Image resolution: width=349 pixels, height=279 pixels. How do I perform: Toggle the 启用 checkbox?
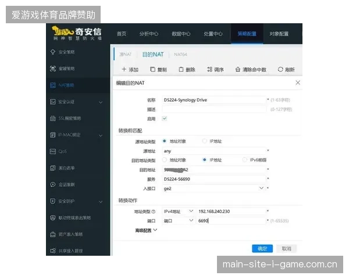pyautogui.click(x=165, y=119)
